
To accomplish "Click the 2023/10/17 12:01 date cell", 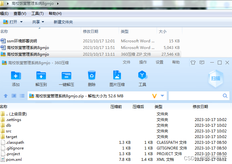I will point(99,41).
